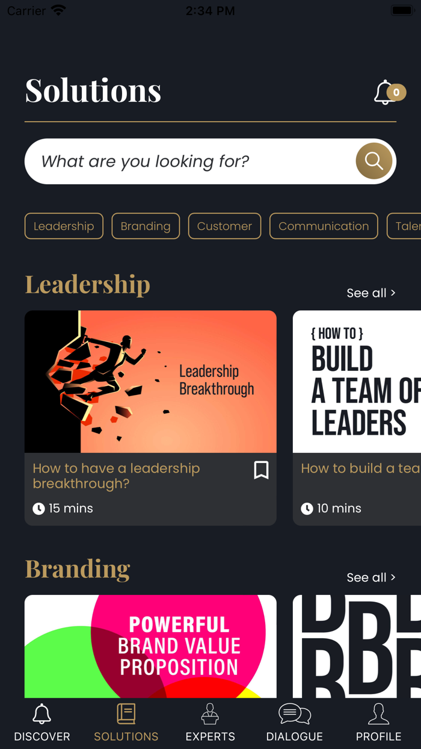Tap the gold search magnifier button
The image size is (421, 749).
(x=373, y=161)
